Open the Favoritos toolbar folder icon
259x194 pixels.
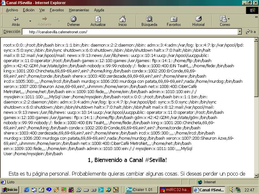click(x=174, y=19)
